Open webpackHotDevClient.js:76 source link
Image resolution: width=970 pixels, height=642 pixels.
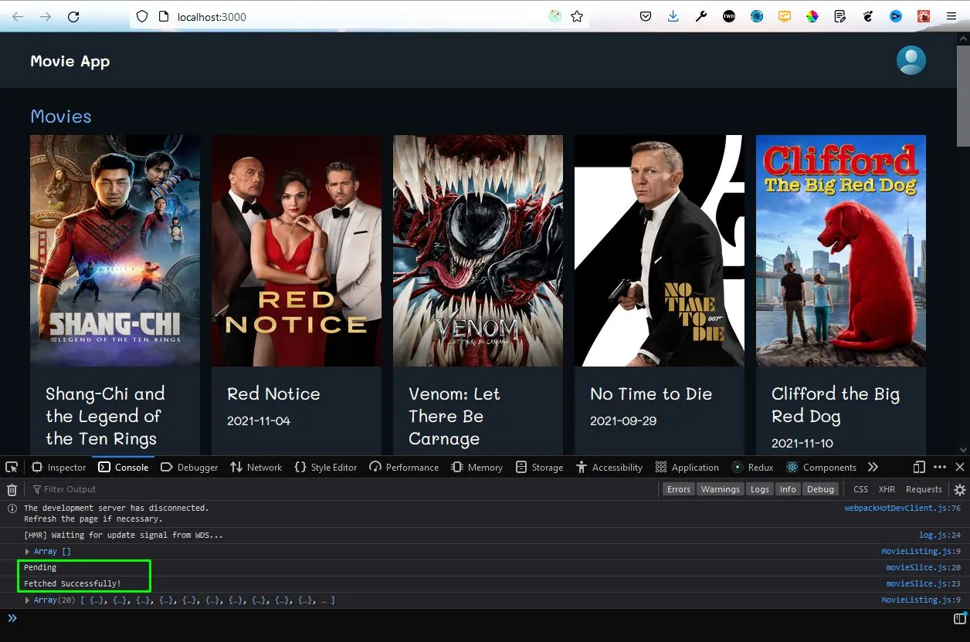point(902,509)
